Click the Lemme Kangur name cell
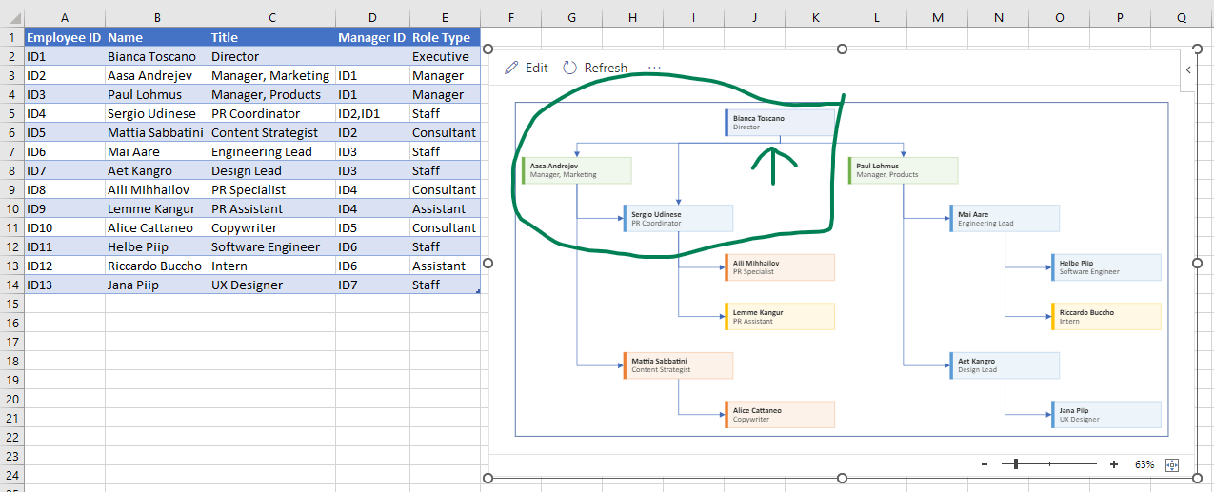 [156, 208]
